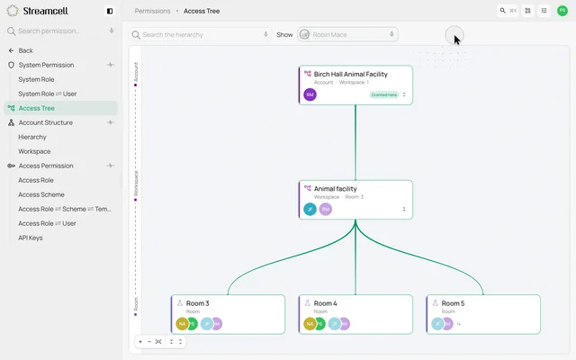This screenshot has height=360, width=576.
Task: Select the Animal facility workspace node
Action: coord(355,200)
